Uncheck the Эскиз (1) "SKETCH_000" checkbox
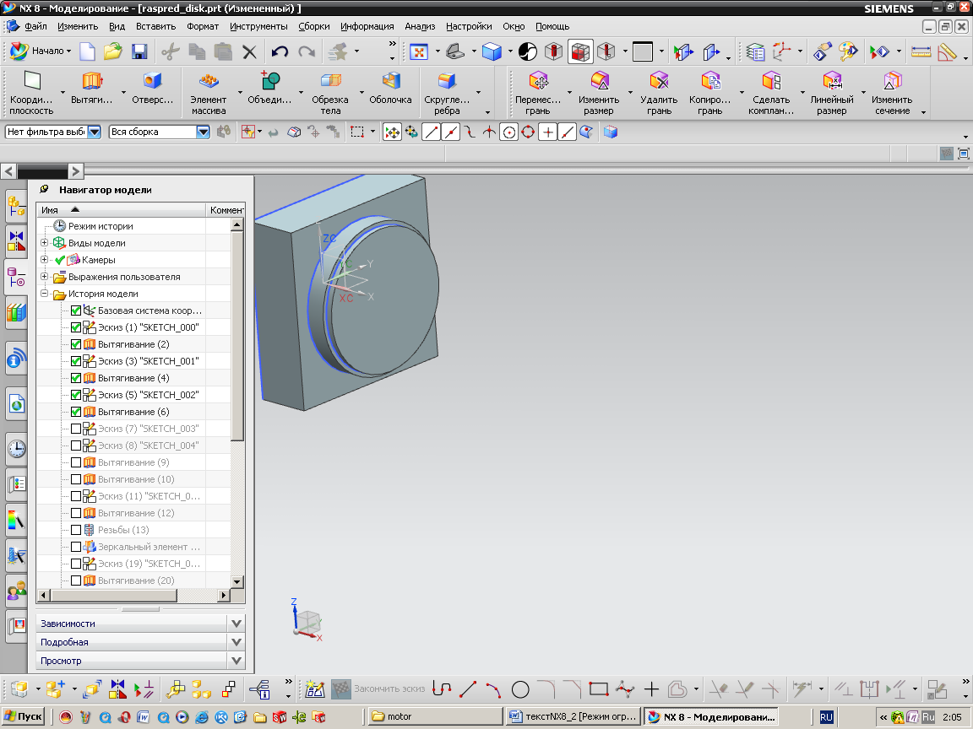The height and width of the screenshot is (729, 973). click(76, 327)
